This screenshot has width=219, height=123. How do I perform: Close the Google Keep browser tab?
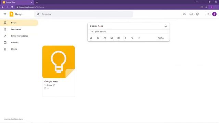[32, 2]
